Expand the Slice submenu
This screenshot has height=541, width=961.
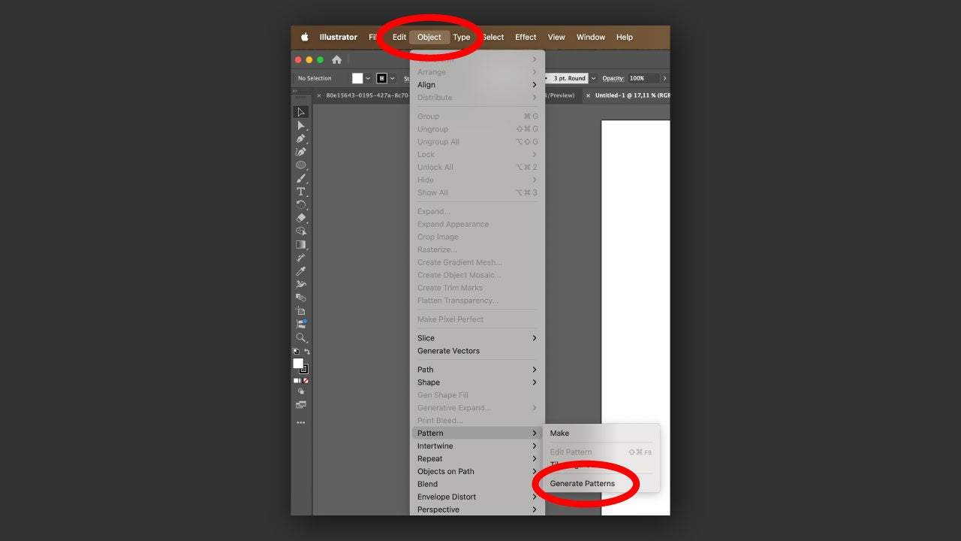tap(477, 338)
